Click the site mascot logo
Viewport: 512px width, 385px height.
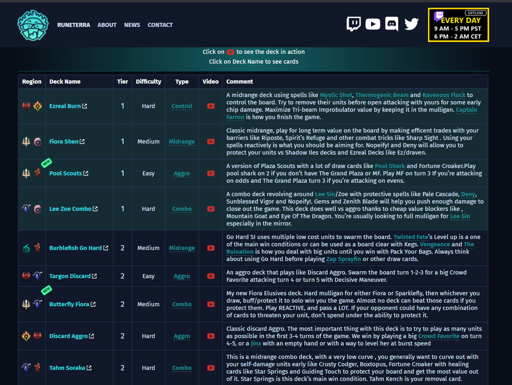pyautogui.click(x=33, y=25)
